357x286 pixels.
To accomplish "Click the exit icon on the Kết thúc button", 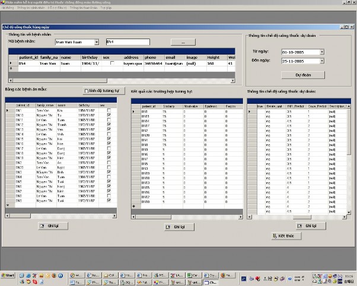I will (x=275, y=236).
